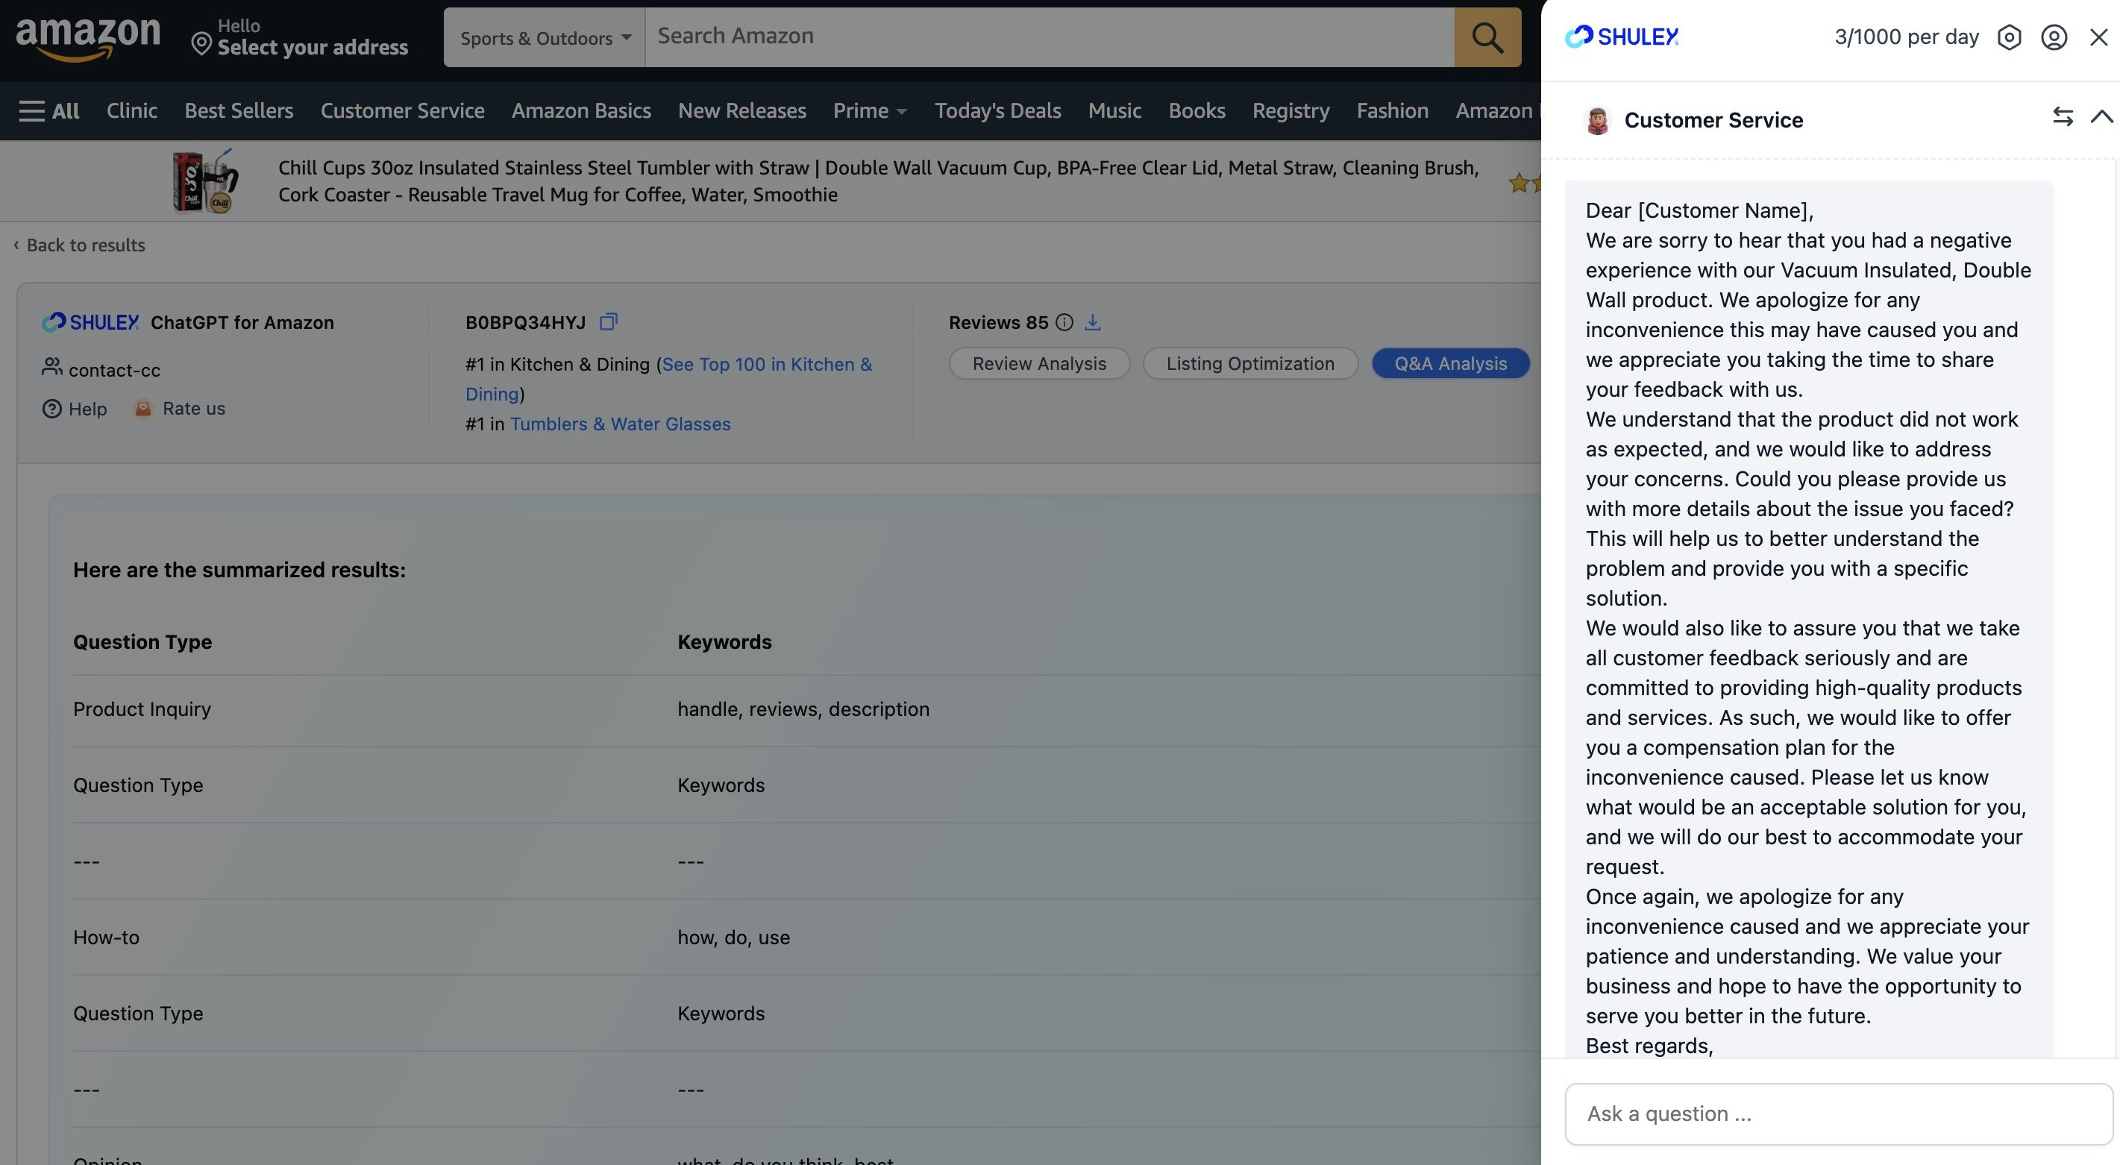Go to Best Sellers
Screen dimensions: 2120x1165
239,110
